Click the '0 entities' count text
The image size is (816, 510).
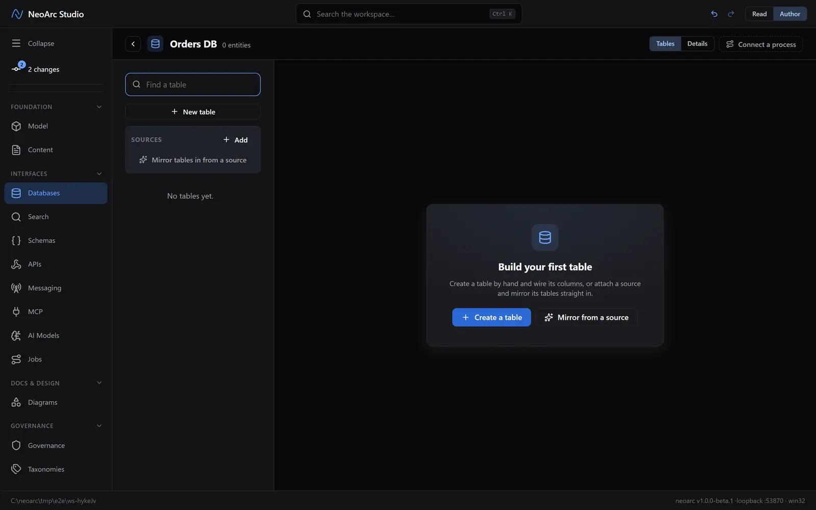[236, 45]
